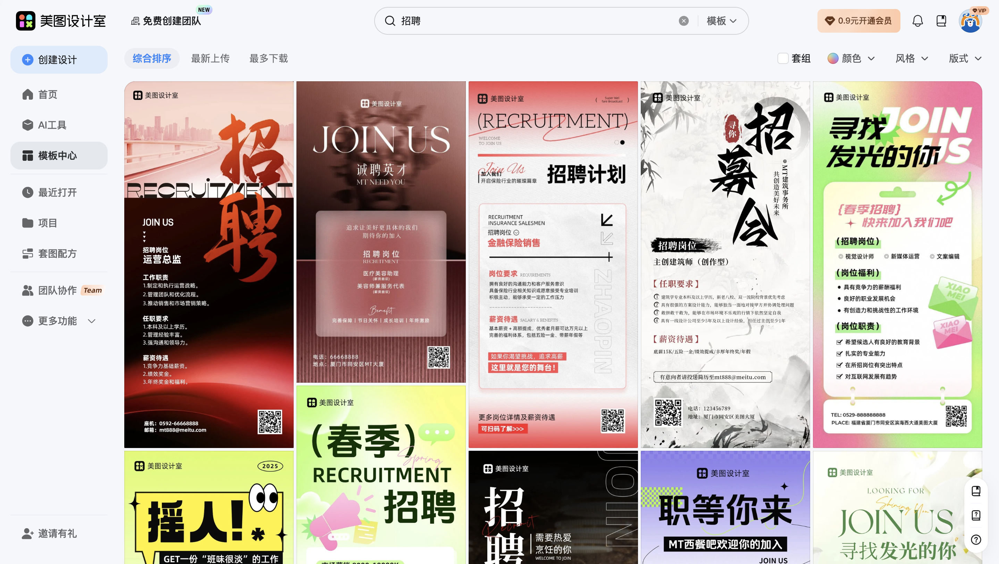This screenshot has height=564, width=999.
Task: Select the 最多下载 sorting option
Action: point(268,58)
